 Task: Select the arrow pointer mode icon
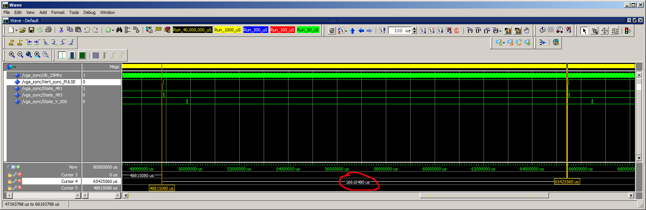point(584,31)
